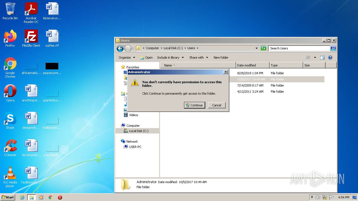Viewport: 358px width, 201px height.
Task: Select the facilitiessom document icon
Action: [x=31, y=175]
